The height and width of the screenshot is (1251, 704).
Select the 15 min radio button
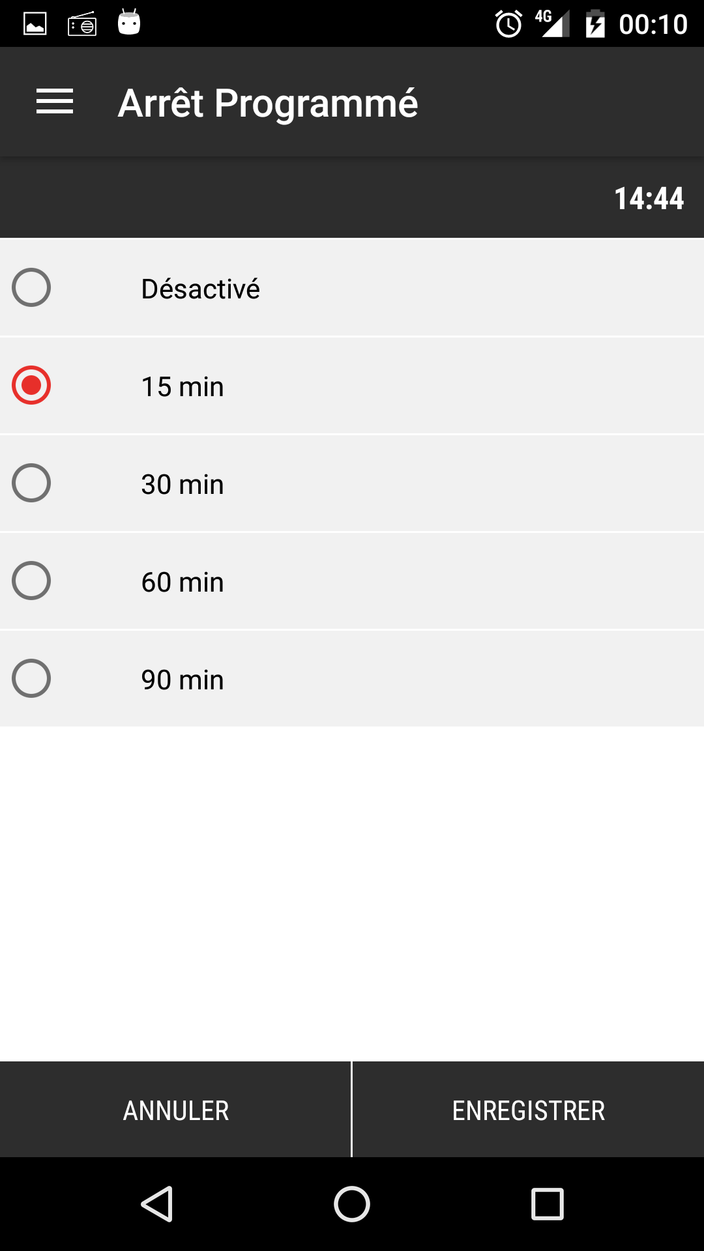pyautogui.click(x=31, y=385)
